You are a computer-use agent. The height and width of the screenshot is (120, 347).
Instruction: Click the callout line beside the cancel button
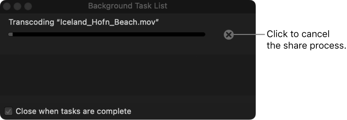click(249, 34)
